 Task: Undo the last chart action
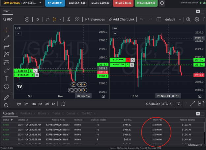pos(142,20)
